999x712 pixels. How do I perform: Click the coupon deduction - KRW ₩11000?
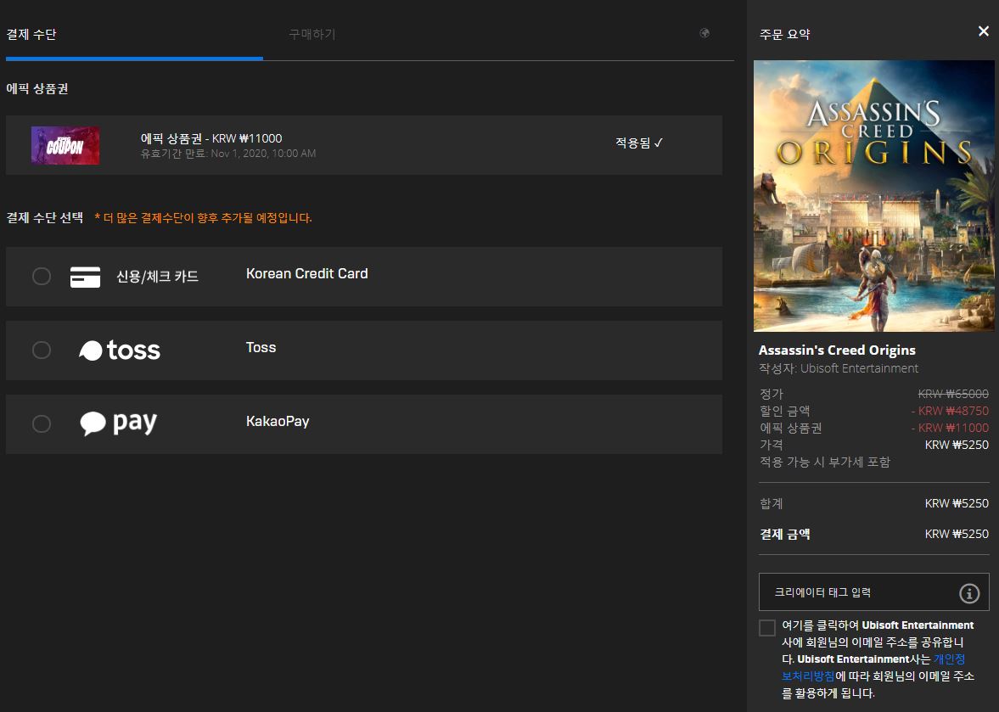coord(950,428)
